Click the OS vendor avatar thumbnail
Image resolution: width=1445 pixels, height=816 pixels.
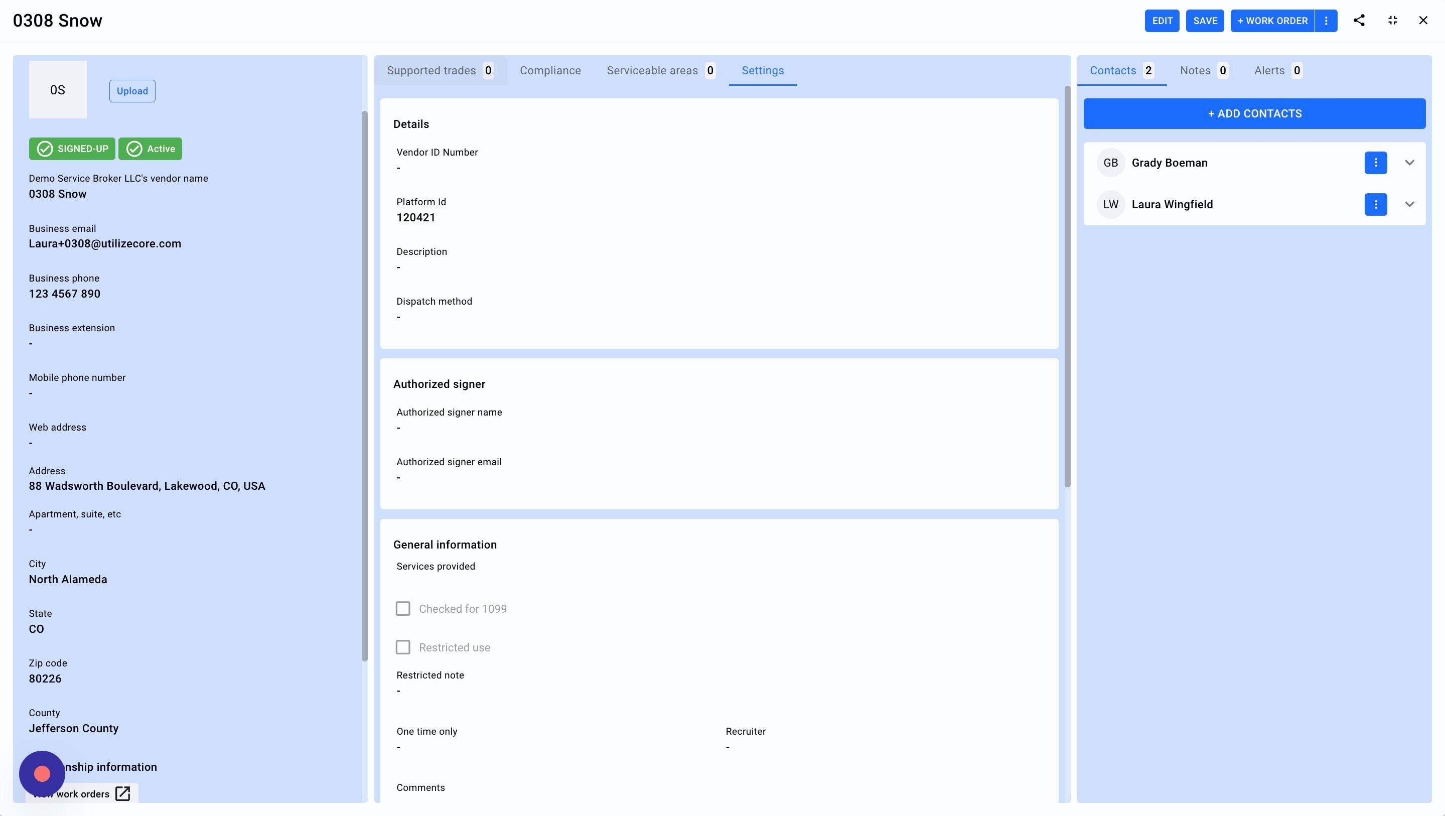click(58, 90)
